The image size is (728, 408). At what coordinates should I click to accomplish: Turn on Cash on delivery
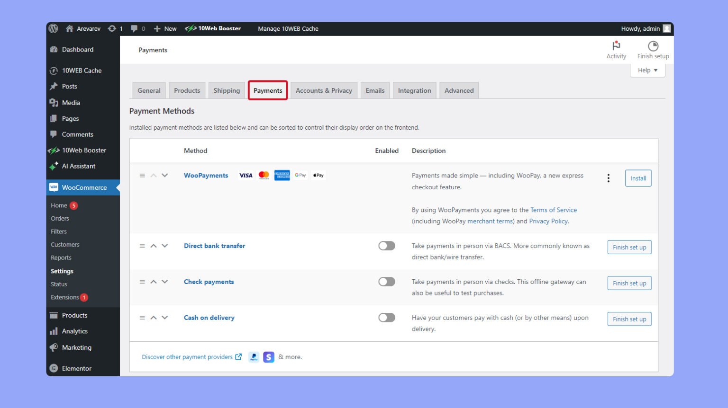click(x=386, y=317)
